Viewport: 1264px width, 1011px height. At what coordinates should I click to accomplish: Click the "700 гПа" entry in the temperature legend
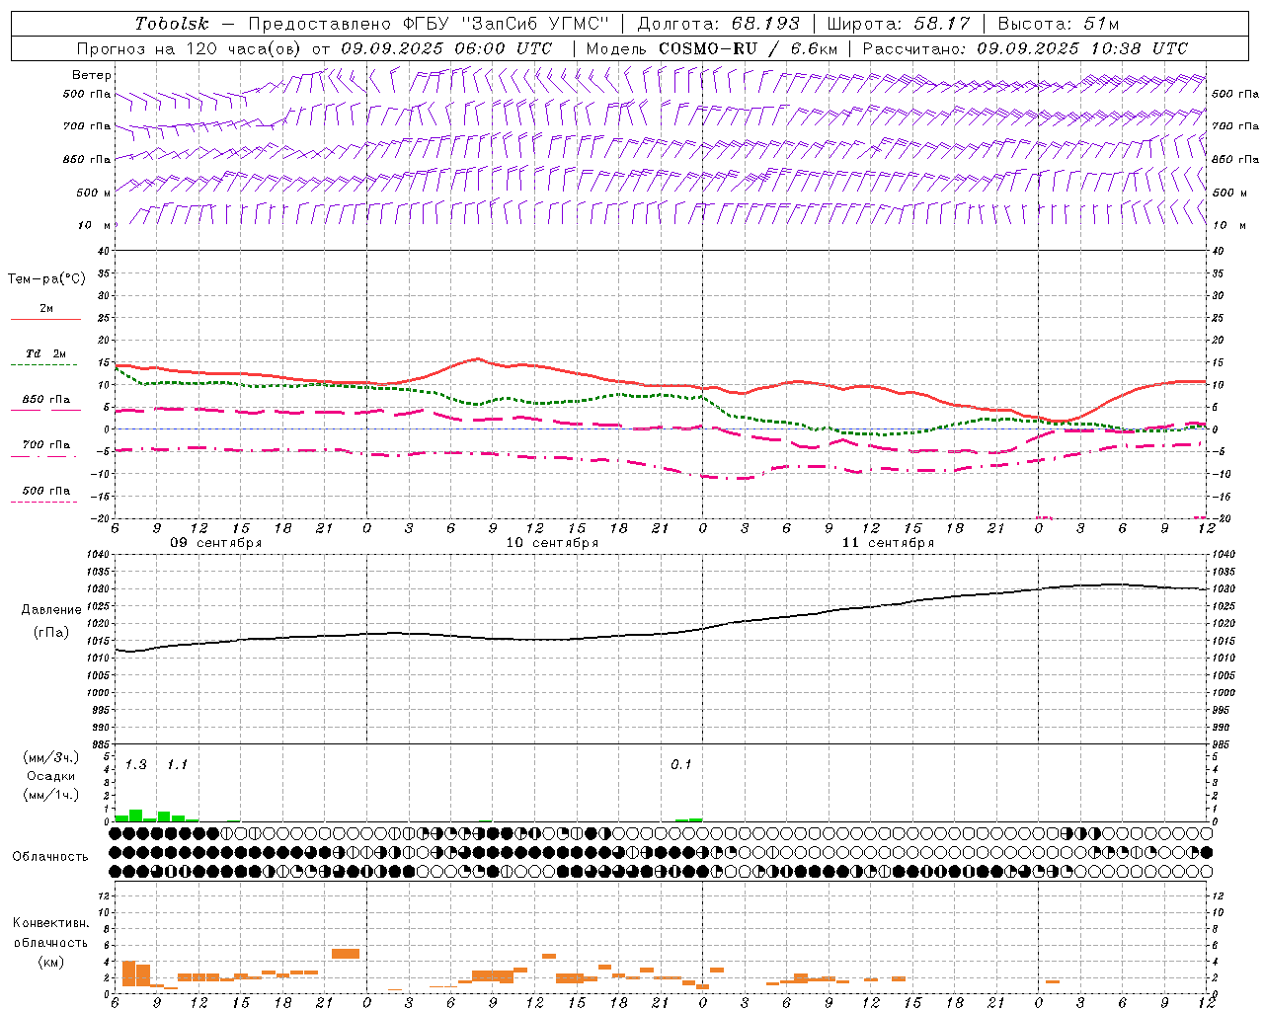(x=46, y=445)
